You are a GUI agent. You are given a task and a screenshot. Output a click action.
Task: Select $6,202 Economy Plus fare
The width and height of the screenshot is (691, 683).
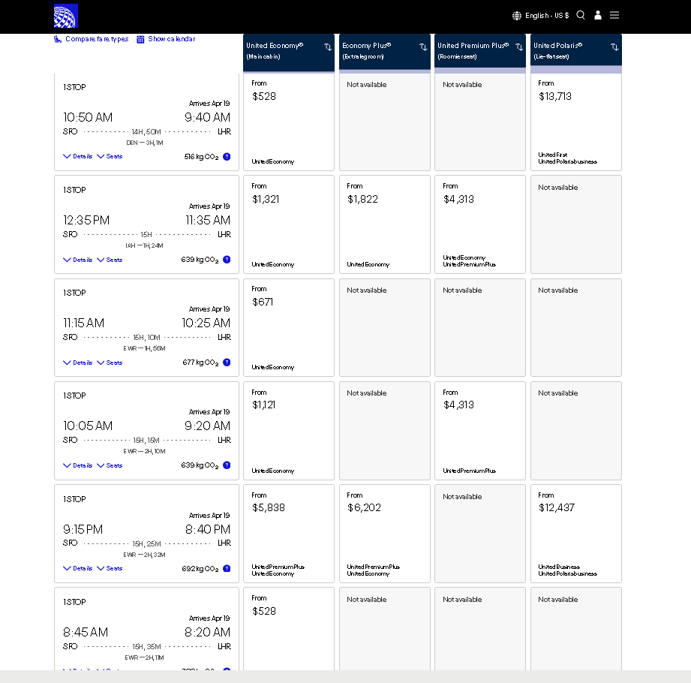click(x=385, y=534)
